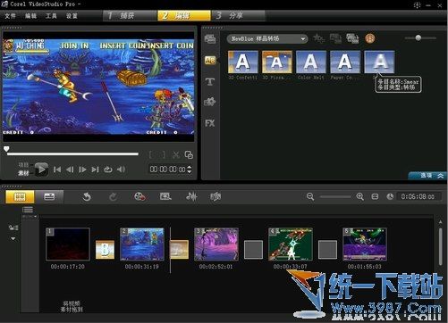Open the media library icon
Screen dimensions: 448x323
pos(210,39)
